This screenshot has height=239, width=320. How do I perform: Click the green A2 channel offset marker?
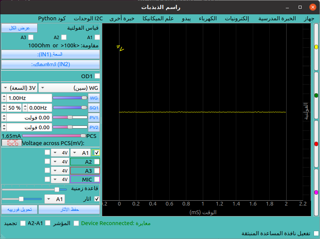coord(316,95)
